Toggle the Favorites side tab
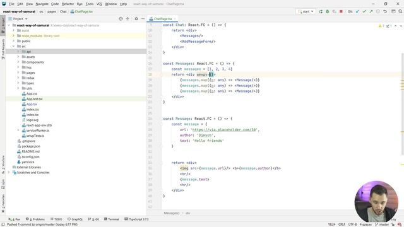The width and height of the screenshot is (404, 227). coord(3,203)
